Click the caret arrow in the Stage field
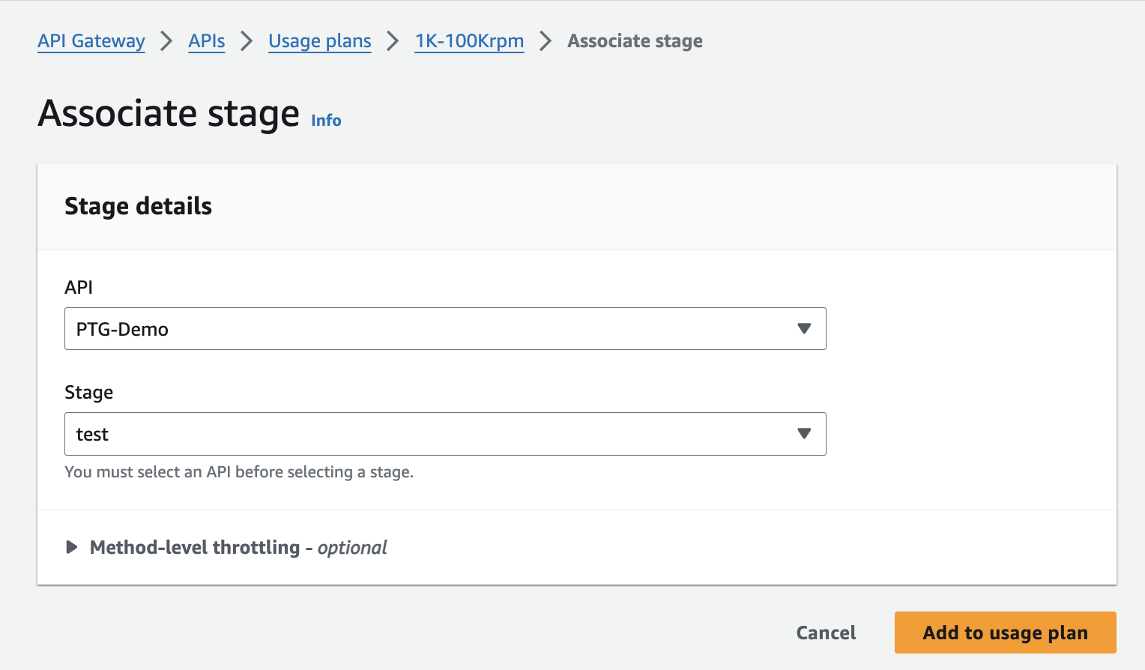Viewport: 1145px width, 670px height. point(804,433)
